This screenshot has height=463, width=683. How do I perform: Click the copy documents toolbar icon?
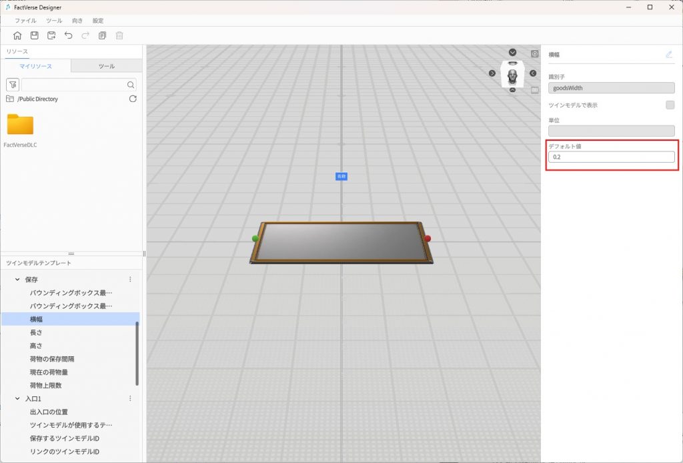[x=102, y=35]
